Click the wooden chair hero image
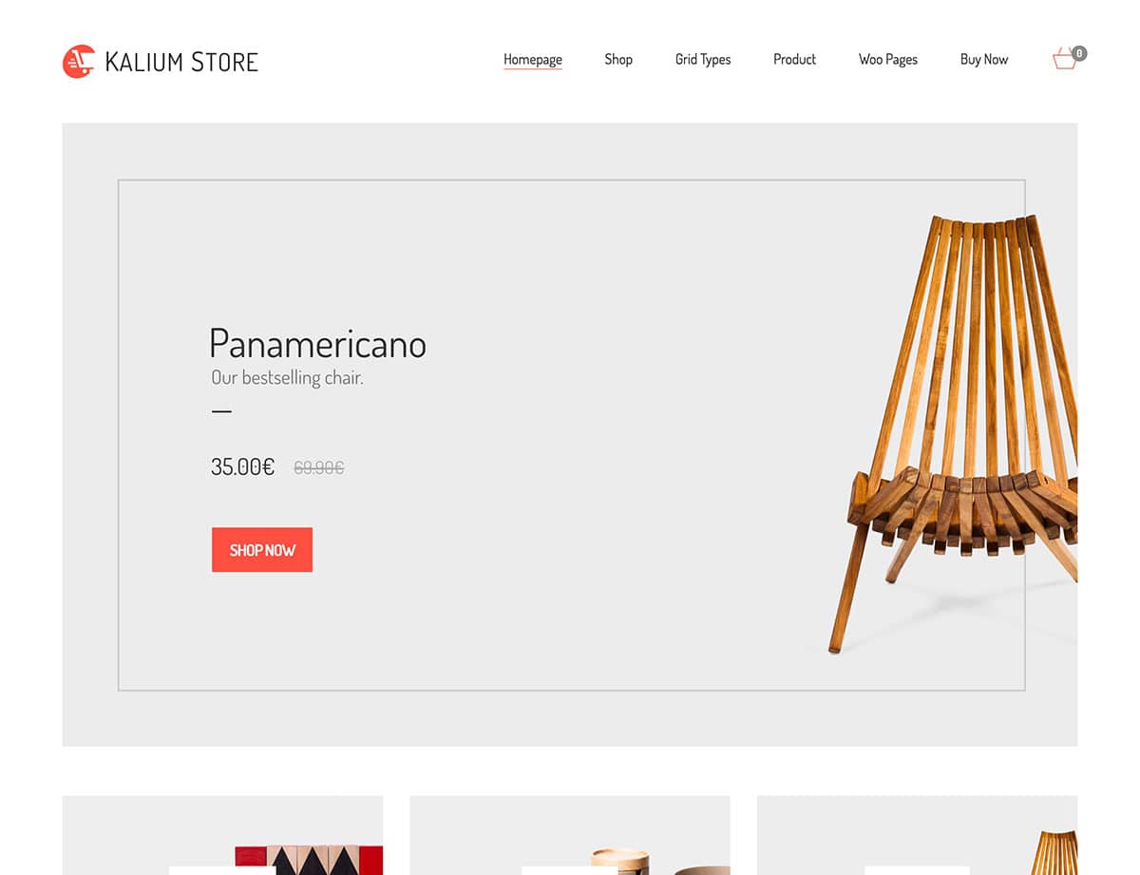The image size is (1140, 875). [x=954, y=432]
